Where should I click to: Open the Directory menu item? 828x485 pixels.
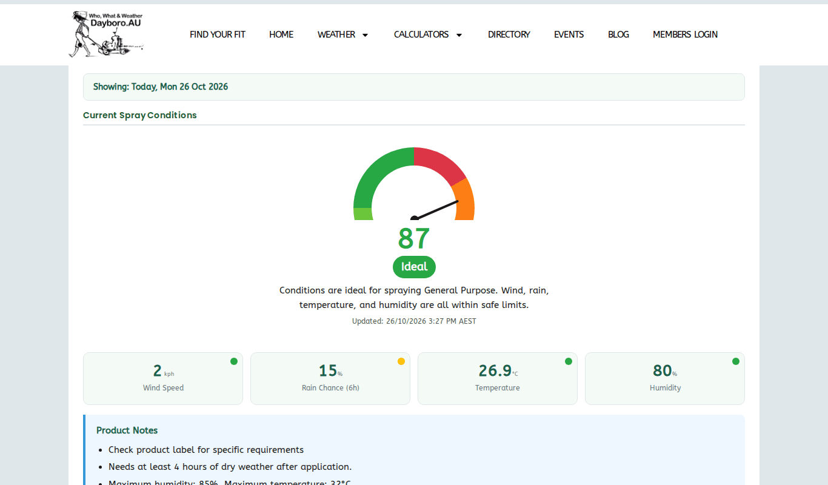[x=509, y=35]
